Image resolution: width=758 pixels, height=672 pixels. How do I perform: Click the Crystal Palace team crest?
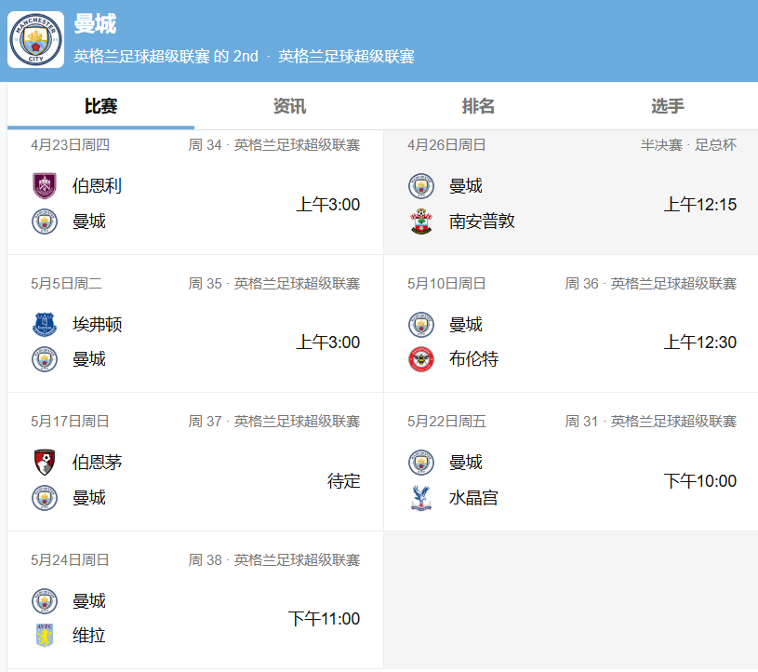pyautogui.click(x=421, y=498)
